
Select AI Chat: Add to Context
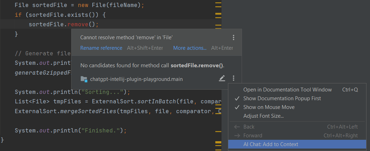(x=297, y=144)
